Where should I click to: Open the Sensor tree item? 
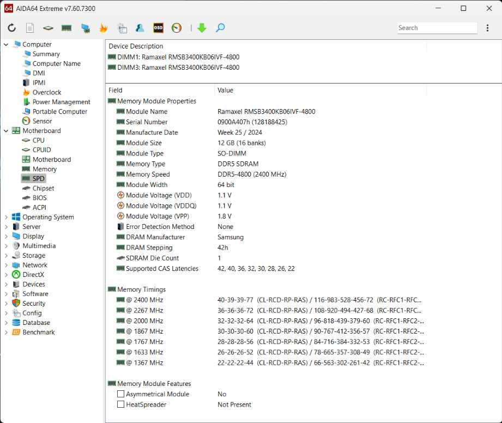pos(42,122)
